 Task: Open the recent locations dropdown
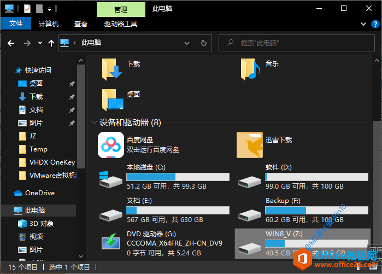(40, 43)
